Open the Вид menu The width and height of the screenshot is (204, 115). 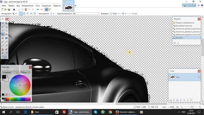click(x=18, y=6)
